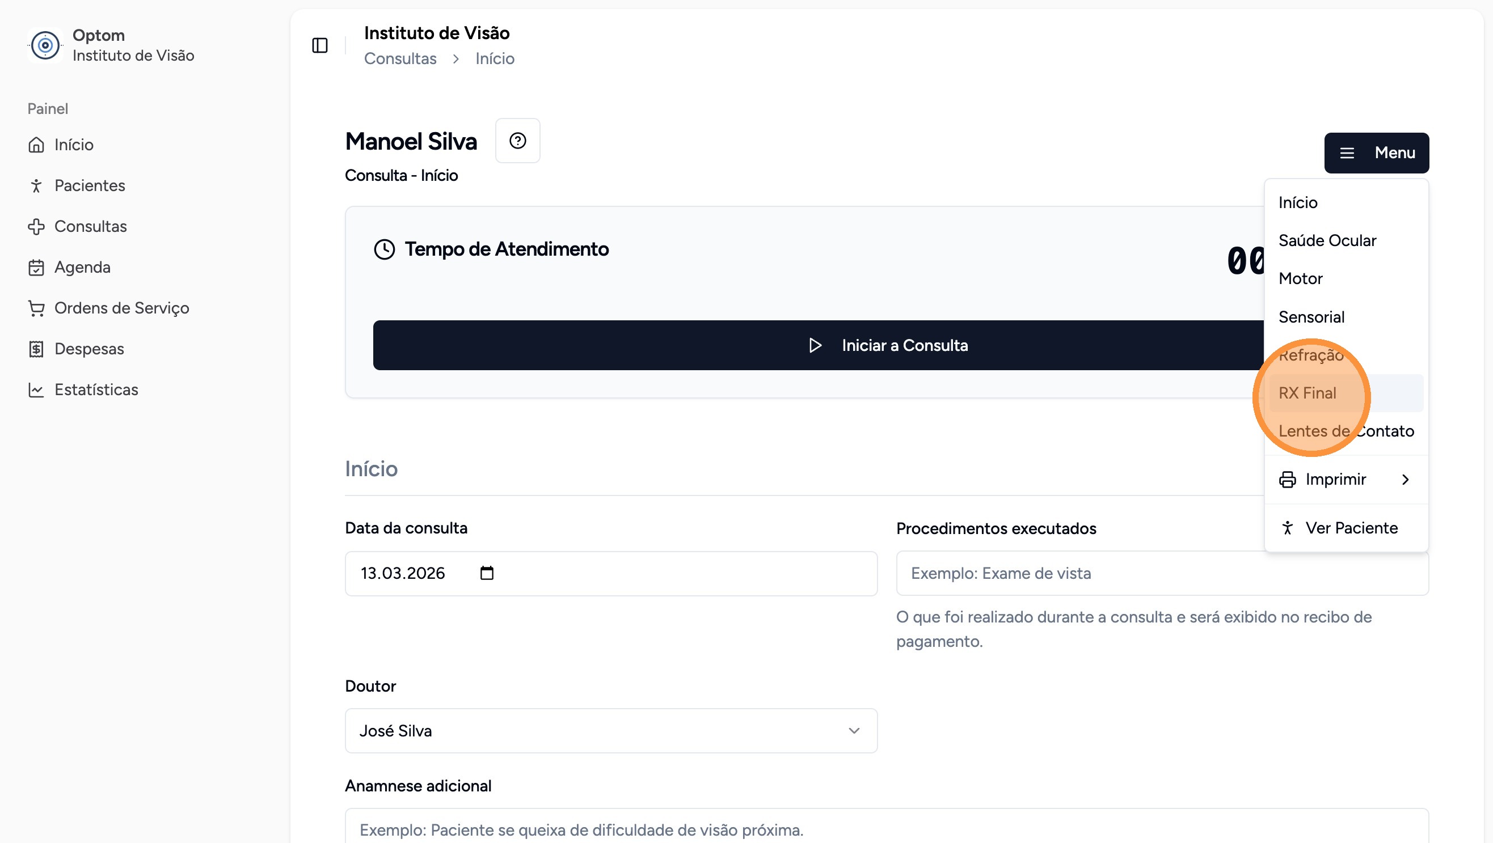
Task: Click the Anamnese adicional text area
Action: click(x=886, y=828)
